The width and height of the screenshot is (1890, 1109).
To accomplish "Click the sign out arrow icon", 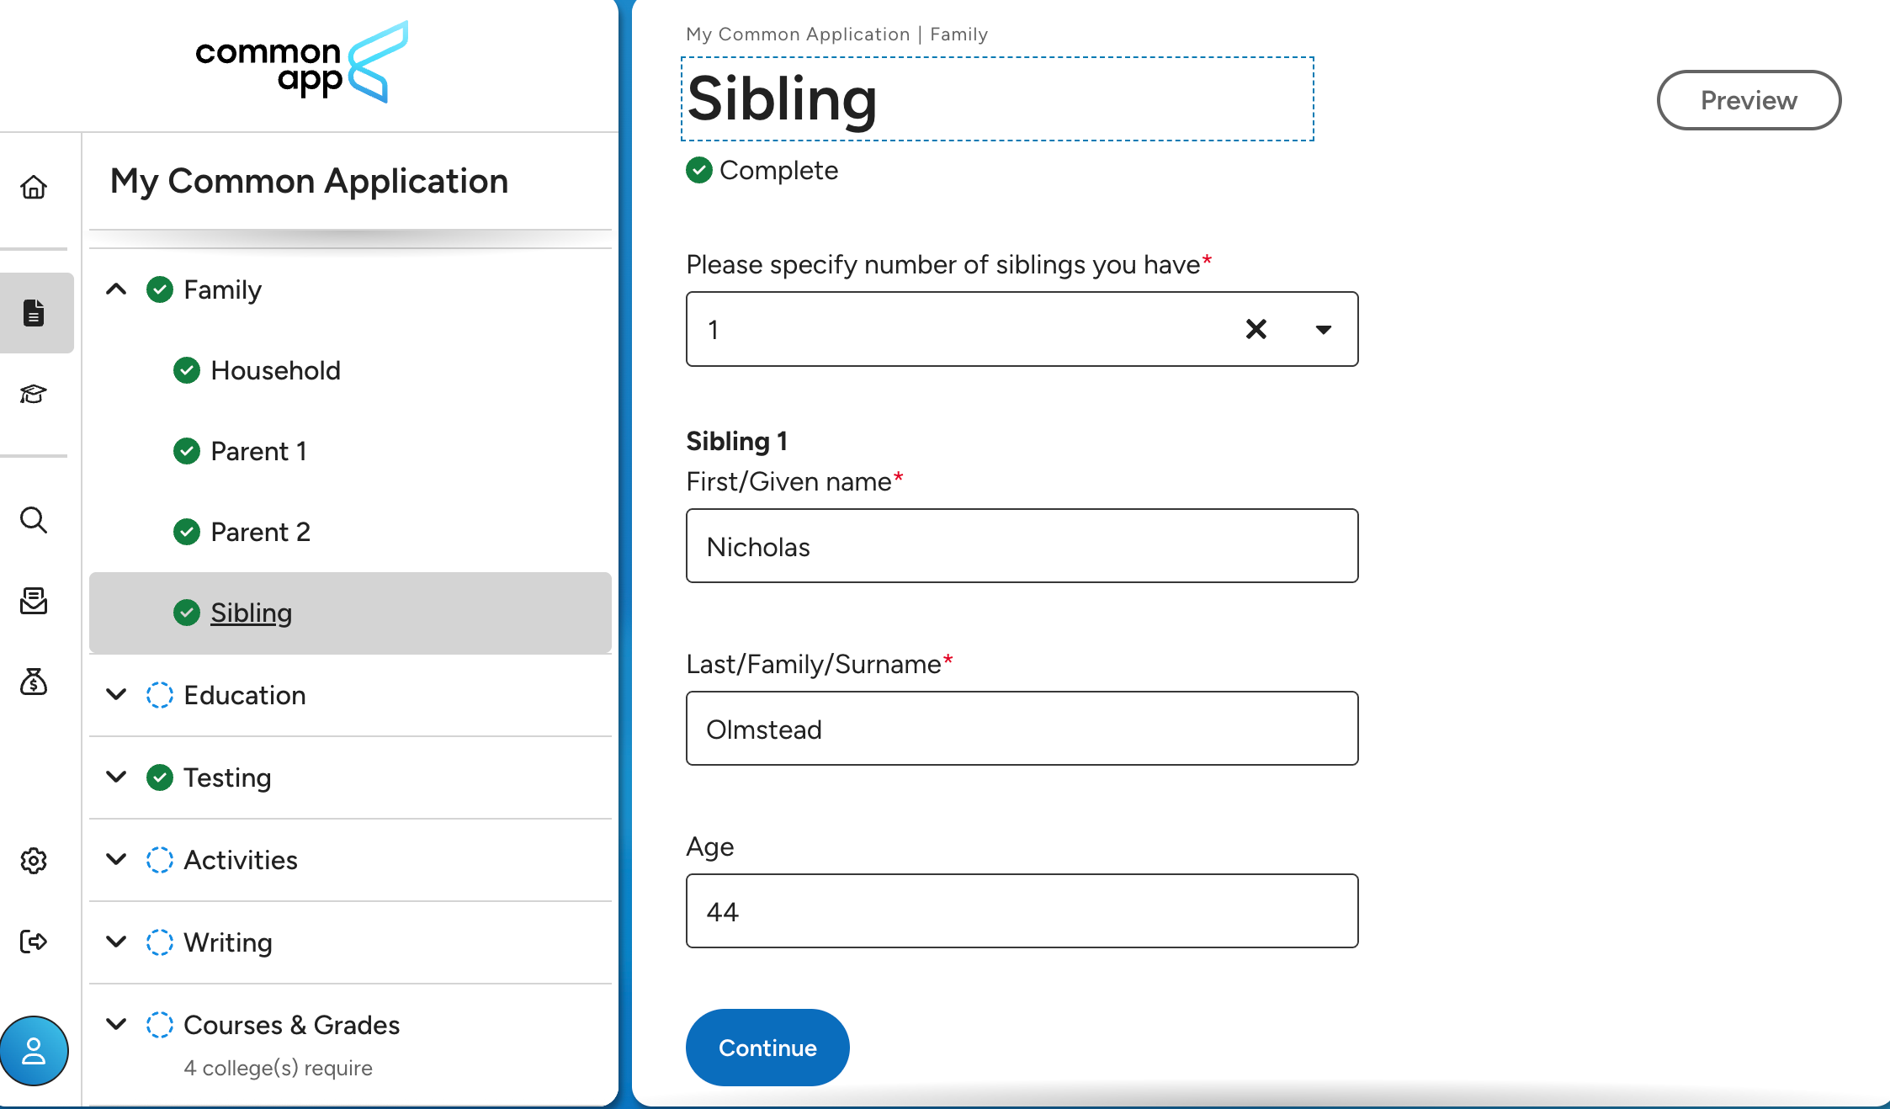I will click(x=34, y=941).
